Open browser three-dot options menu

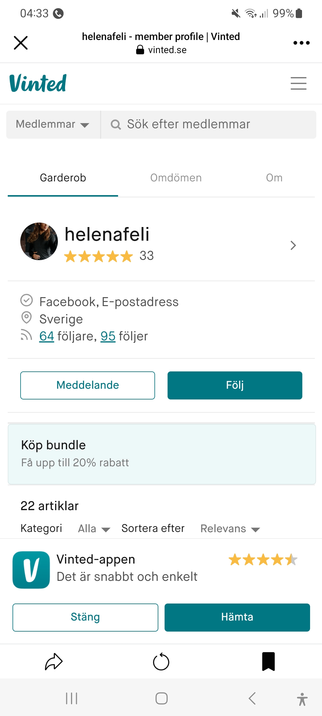(301, 43)
